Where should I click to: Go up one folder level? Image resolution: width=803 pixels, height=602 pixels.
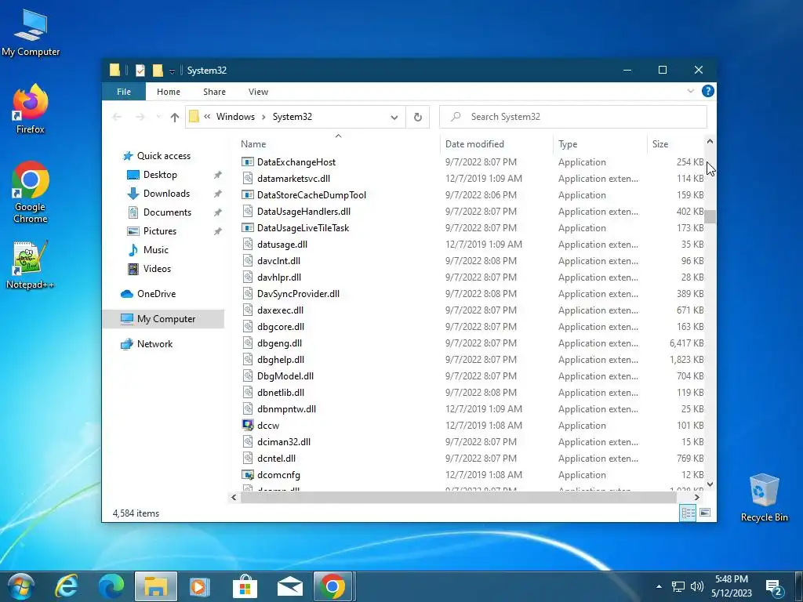click(175, 118)
